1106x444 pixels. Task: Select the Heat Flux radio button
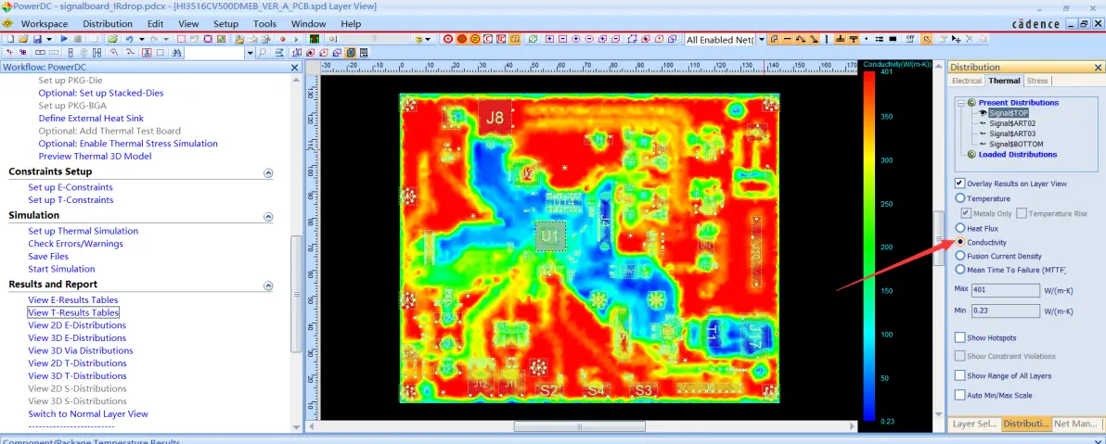tap(960, 228)
